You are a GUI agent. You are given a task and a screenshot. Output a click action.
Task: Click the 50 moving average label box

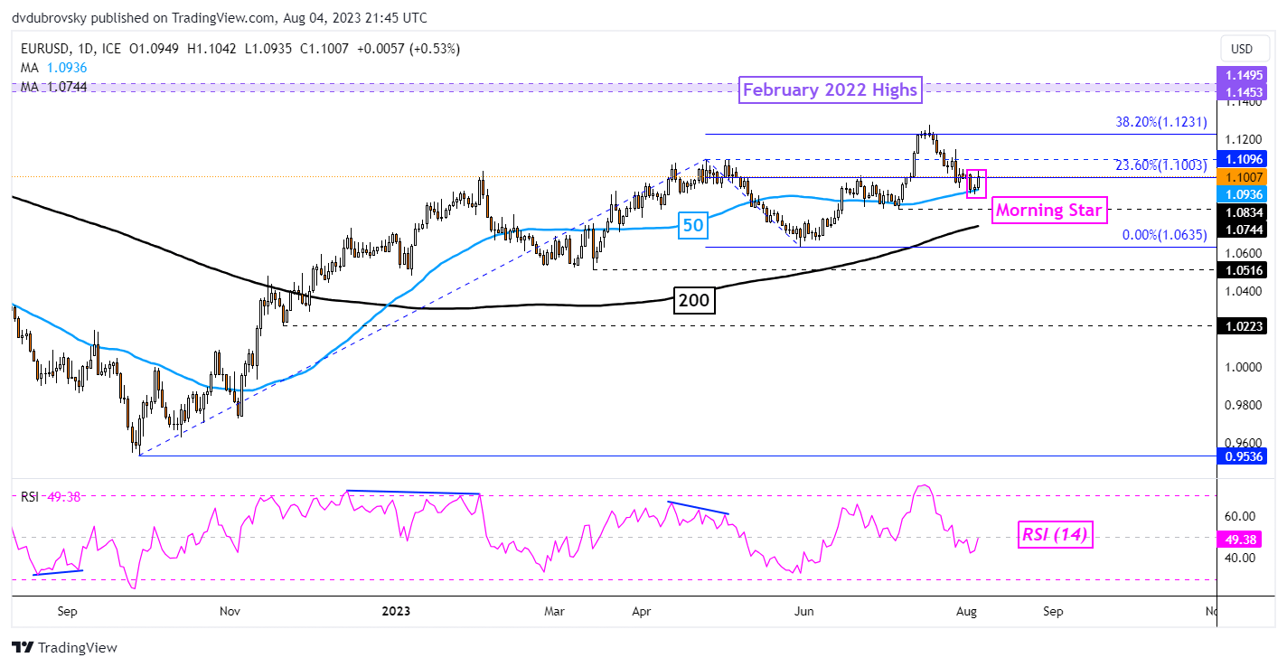[x=692, y=225]
